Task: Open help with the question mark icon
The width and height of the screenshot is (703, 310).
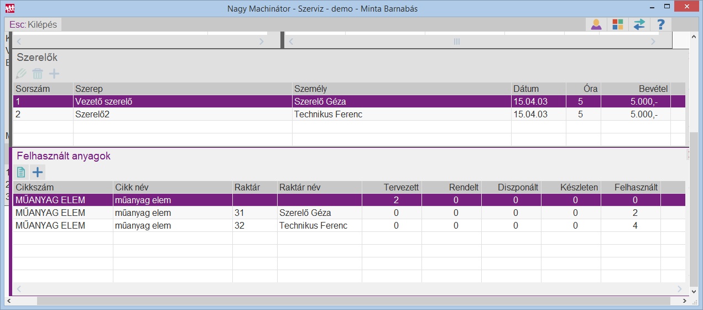Action: click(x=660, y=25)
